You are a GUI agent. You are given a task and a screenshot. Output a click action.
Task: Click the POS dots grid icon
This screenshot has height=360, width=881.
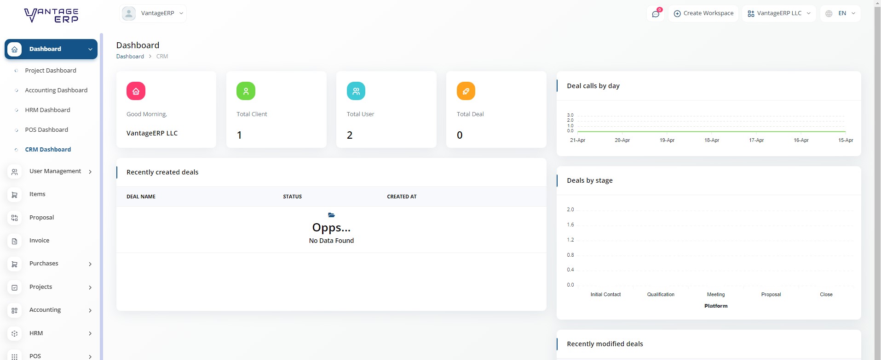point(15,356)
